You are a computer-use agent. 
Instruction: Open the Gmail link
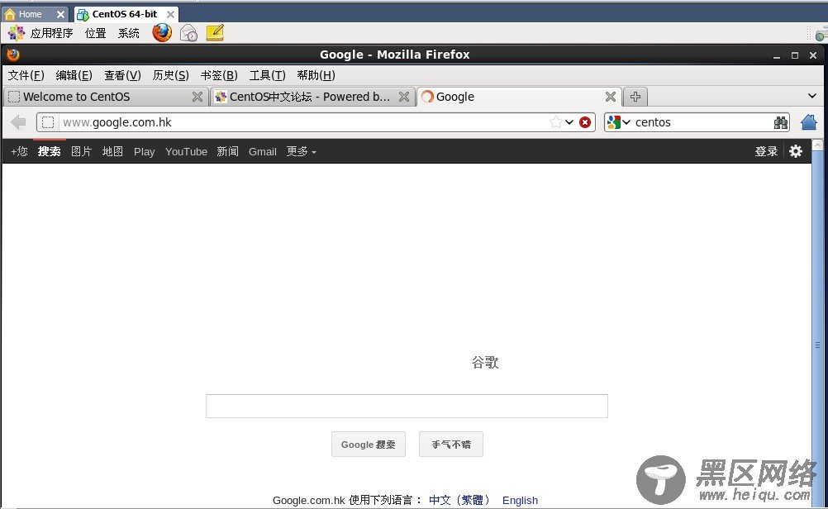tap(263, 151)
